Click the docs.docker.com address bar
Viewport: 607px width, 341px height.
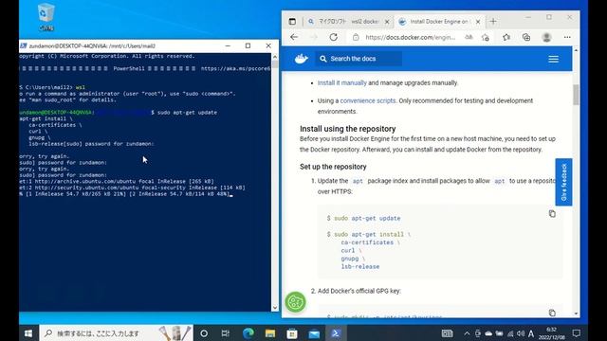[411, 37]
